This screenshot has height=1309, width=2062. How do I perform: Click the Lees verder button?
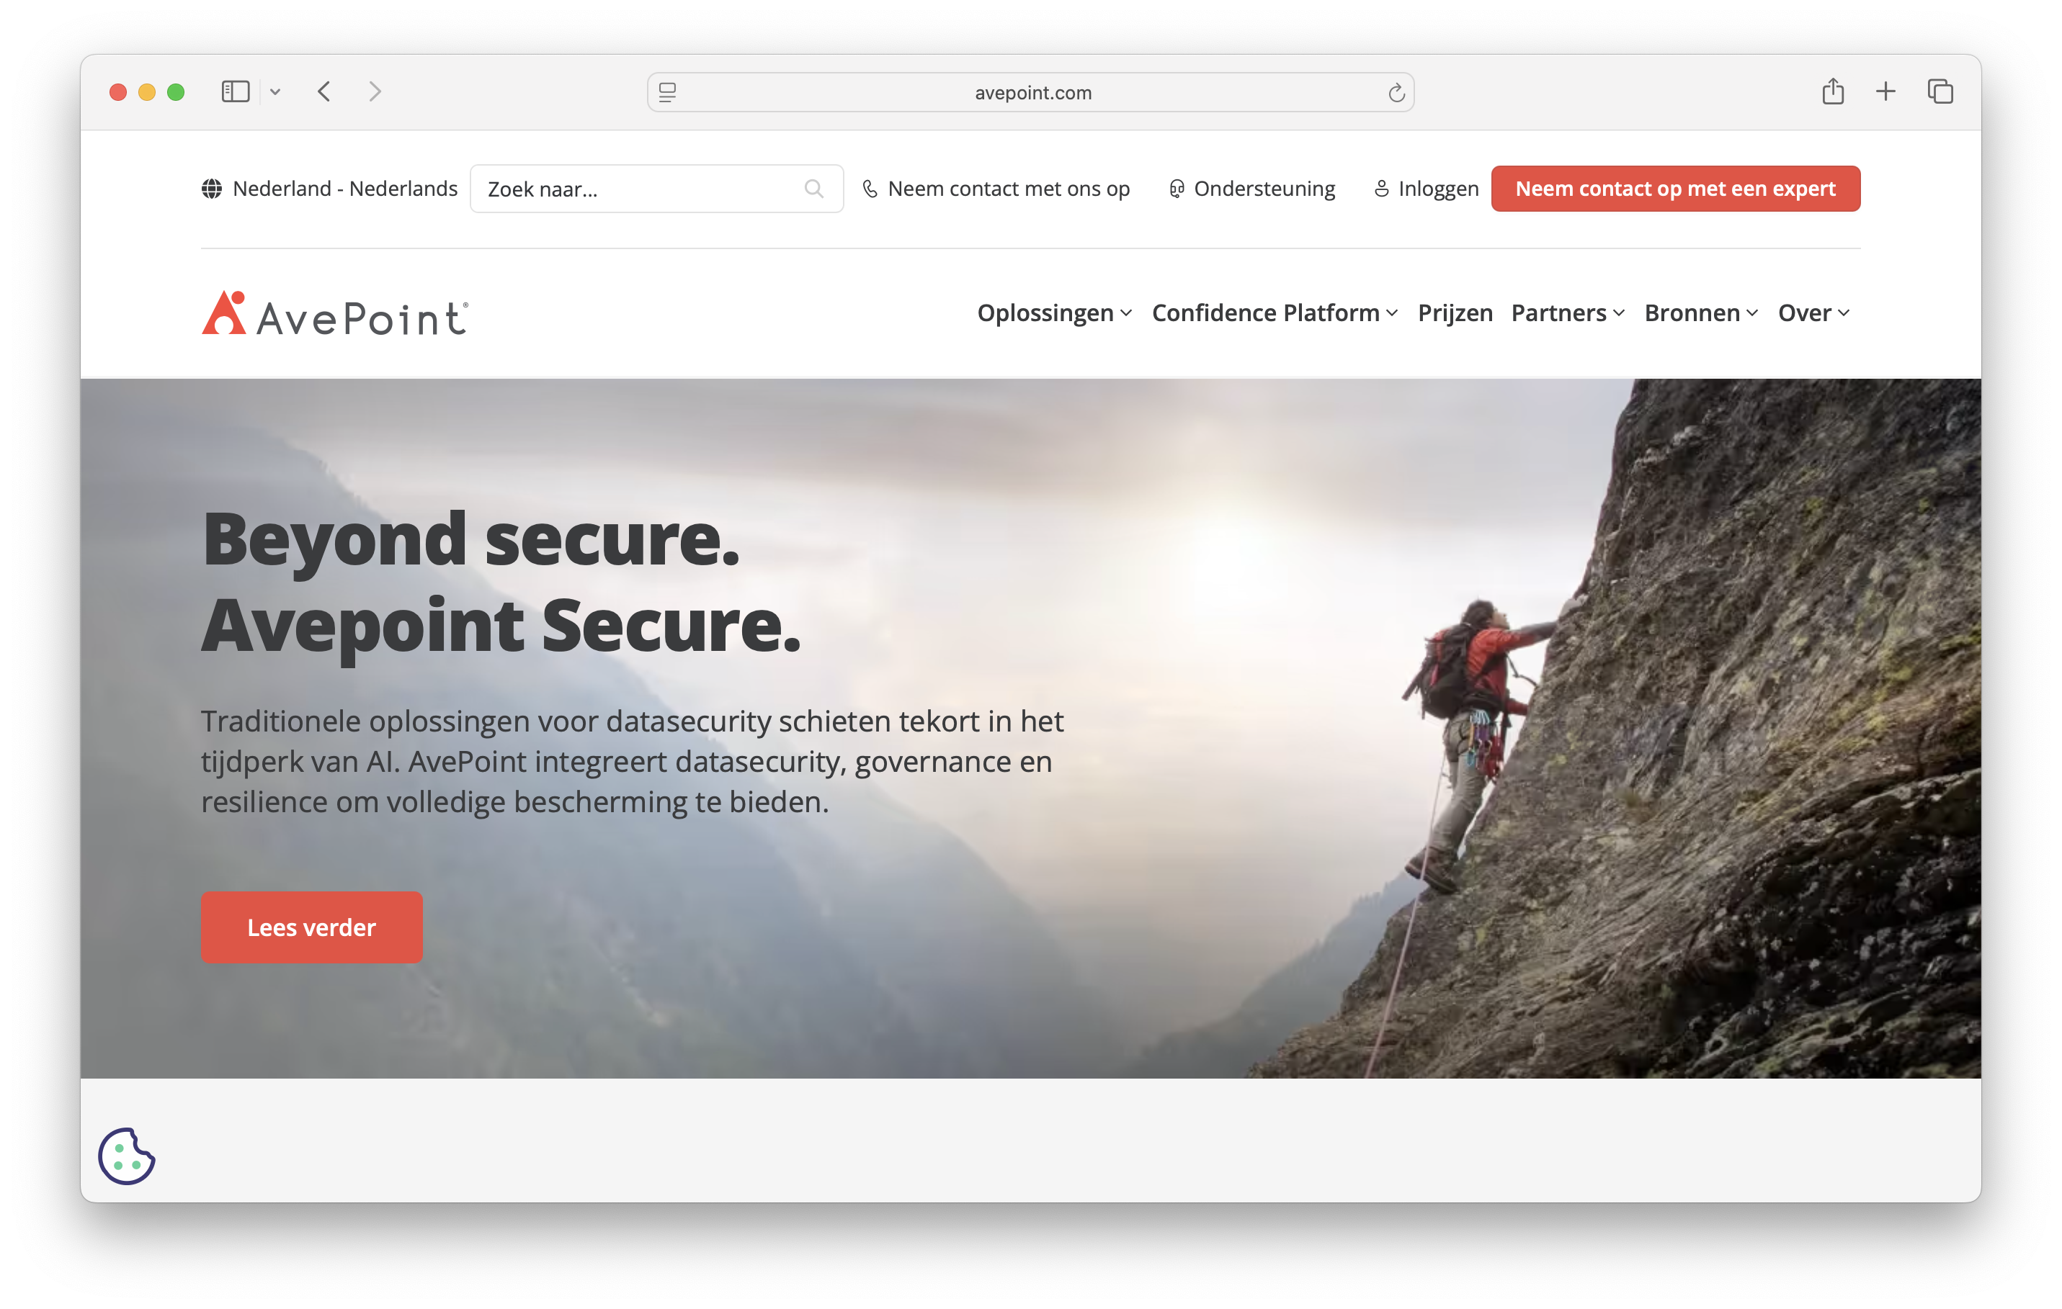point(312,927)
